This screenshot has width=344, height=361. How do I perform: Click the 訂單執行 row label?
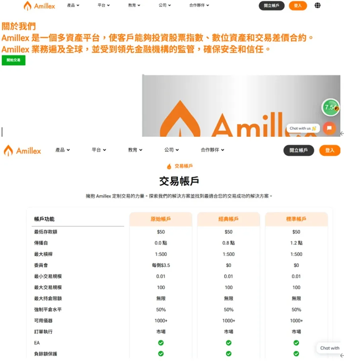click(x=43, y=332)
